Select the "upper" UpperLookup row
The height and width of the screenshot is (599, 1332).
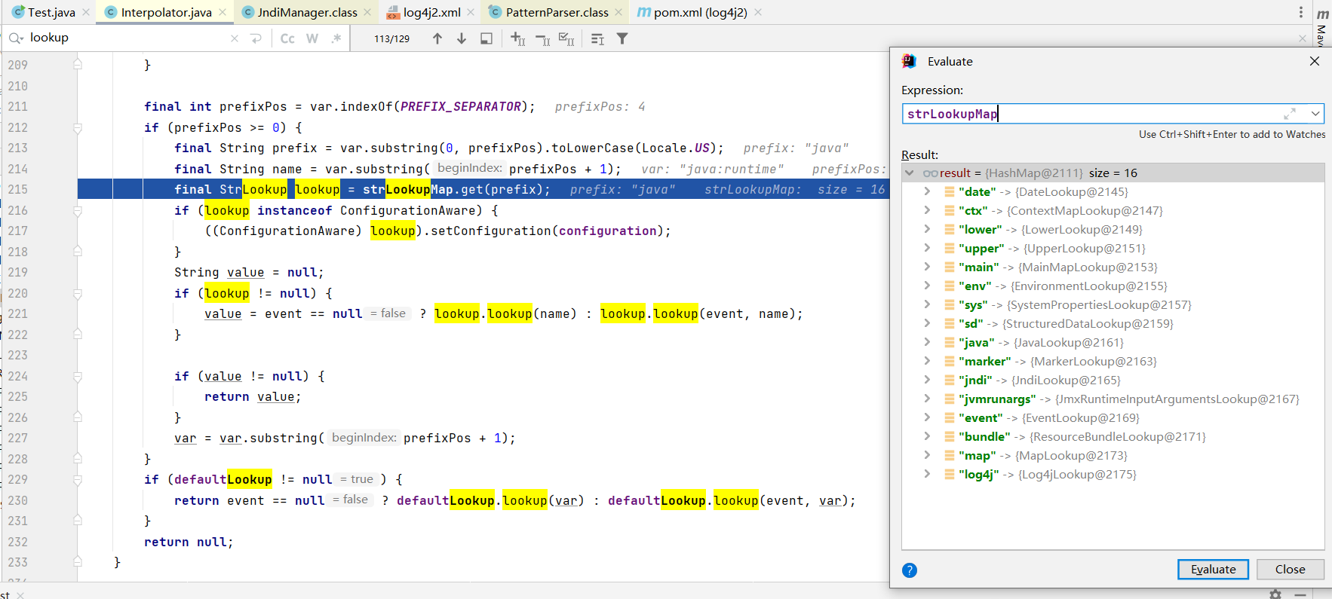click(x=1113, y=248)
